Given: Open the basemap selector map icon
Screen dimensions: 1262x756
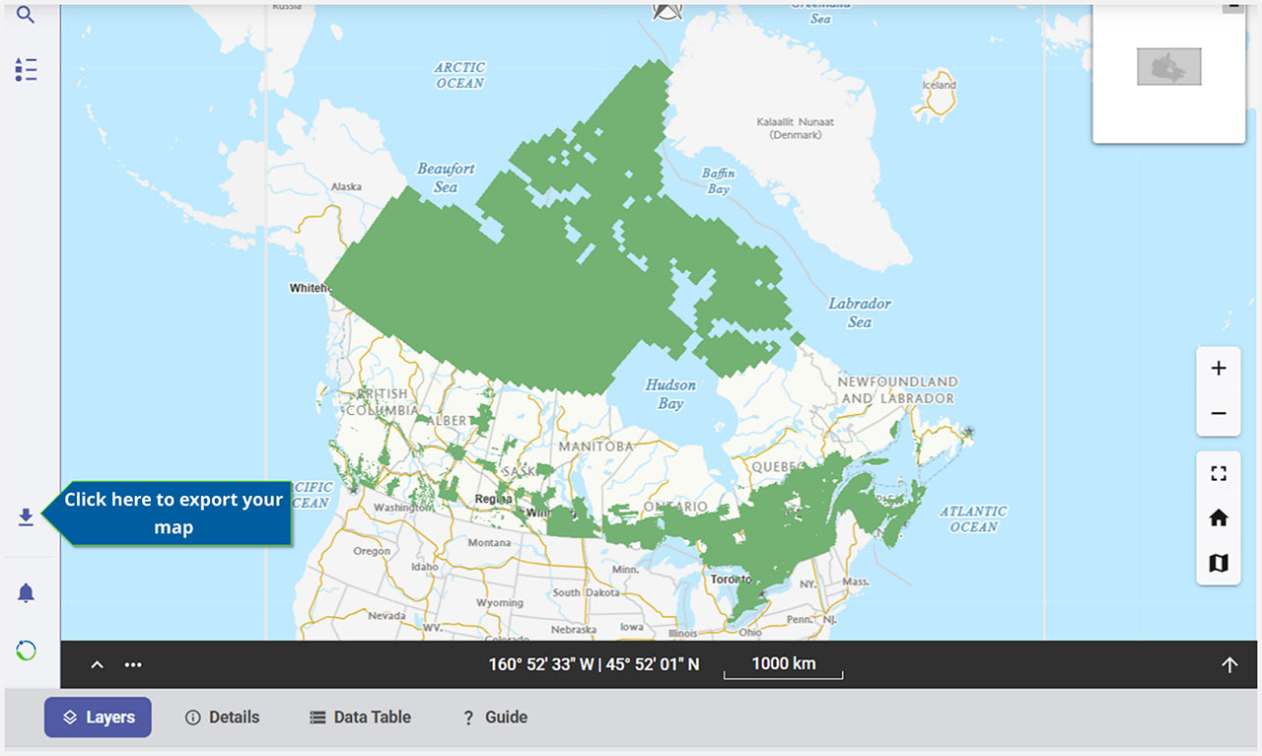Looking at the screenshot, I should click(1219, 563).
